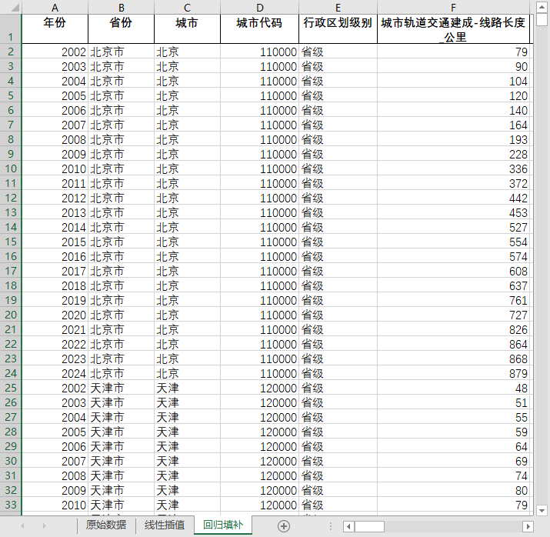Click the cell with value 48
Viewport: 550px width, 537px height.
coord(453,388)
